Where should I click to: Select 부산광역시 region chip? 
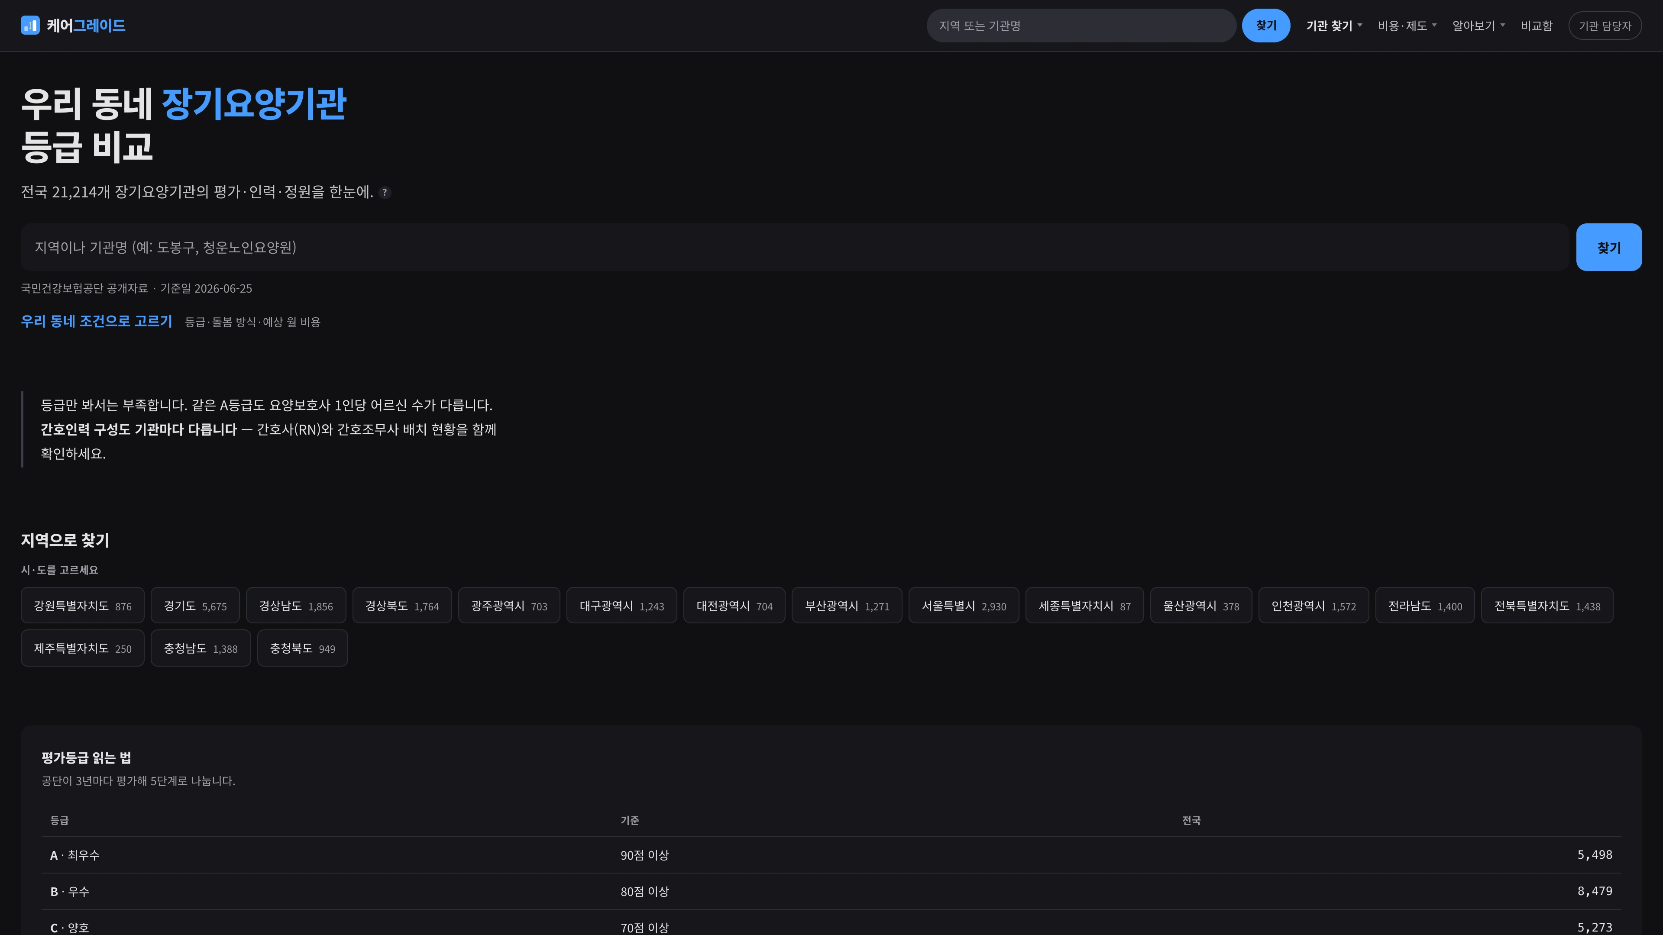coord(847,606)
